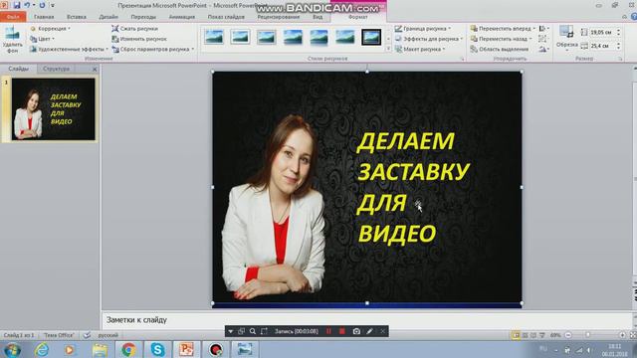This screenshot has width=637, height=358.
Task: Apply the fourth picture style thumbnail
Action: (x=293, y=37)
